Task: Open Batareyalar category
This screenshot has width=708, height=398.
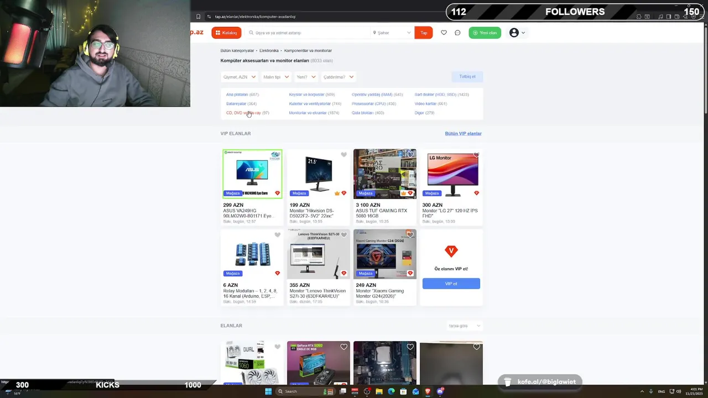Action: coord(236,103)
